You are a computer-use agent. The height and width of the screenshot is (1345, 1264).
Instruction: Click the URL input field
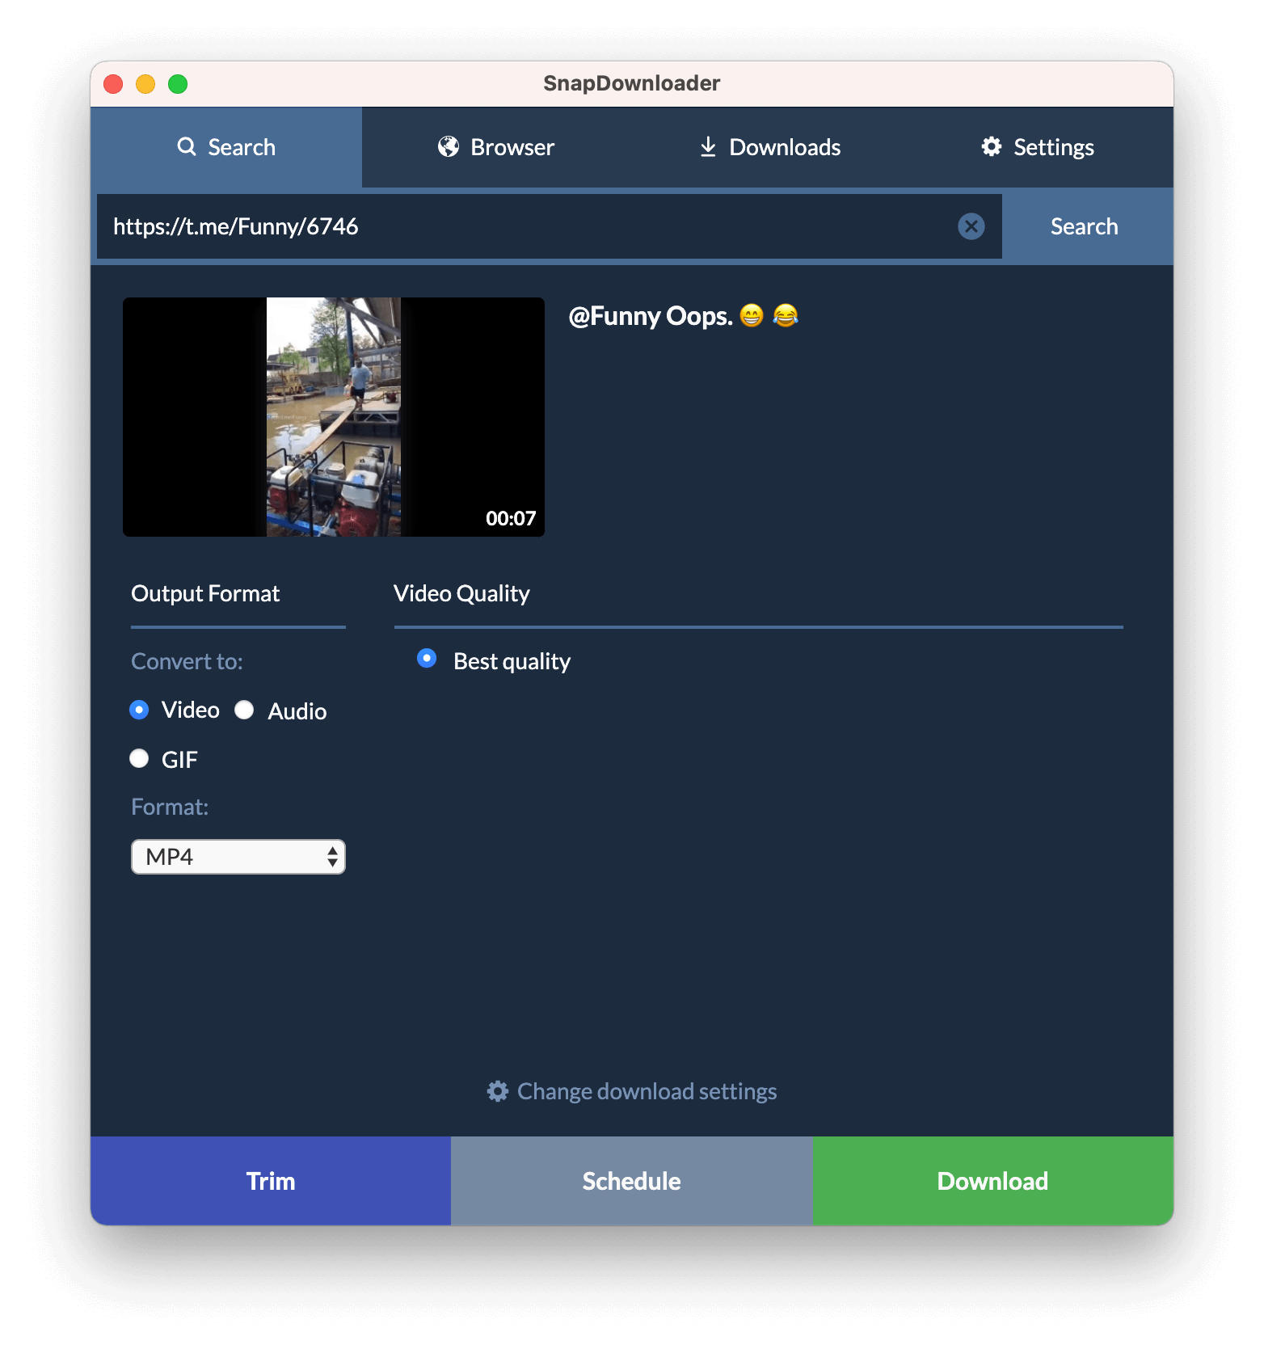pyautogui.click(x=550, y=226)
